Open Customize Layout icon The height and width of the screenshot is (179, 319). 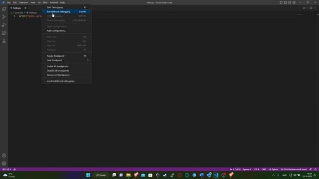(294, 2)
